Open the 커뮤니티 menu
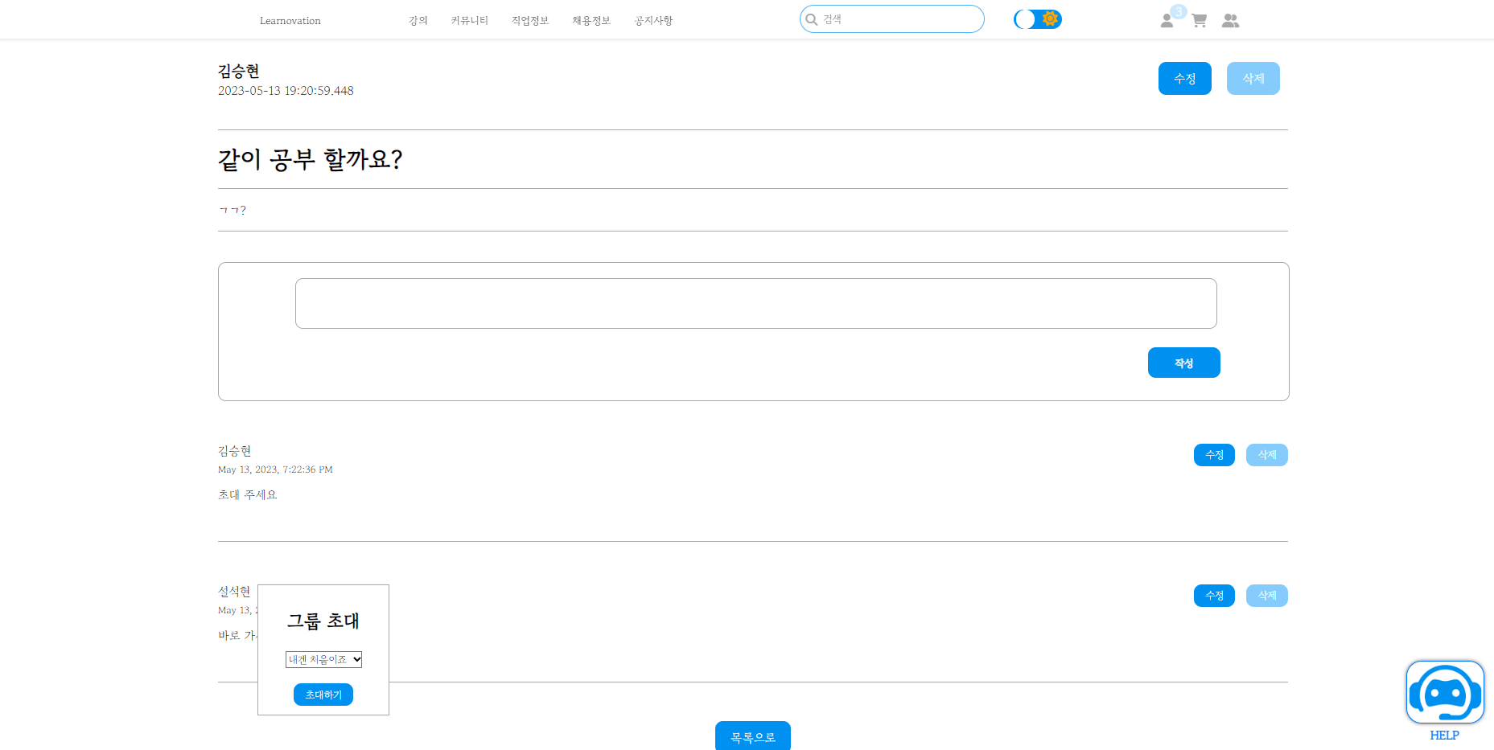The width and height of the screenshot is (1494, 750). tap(469, 20)
